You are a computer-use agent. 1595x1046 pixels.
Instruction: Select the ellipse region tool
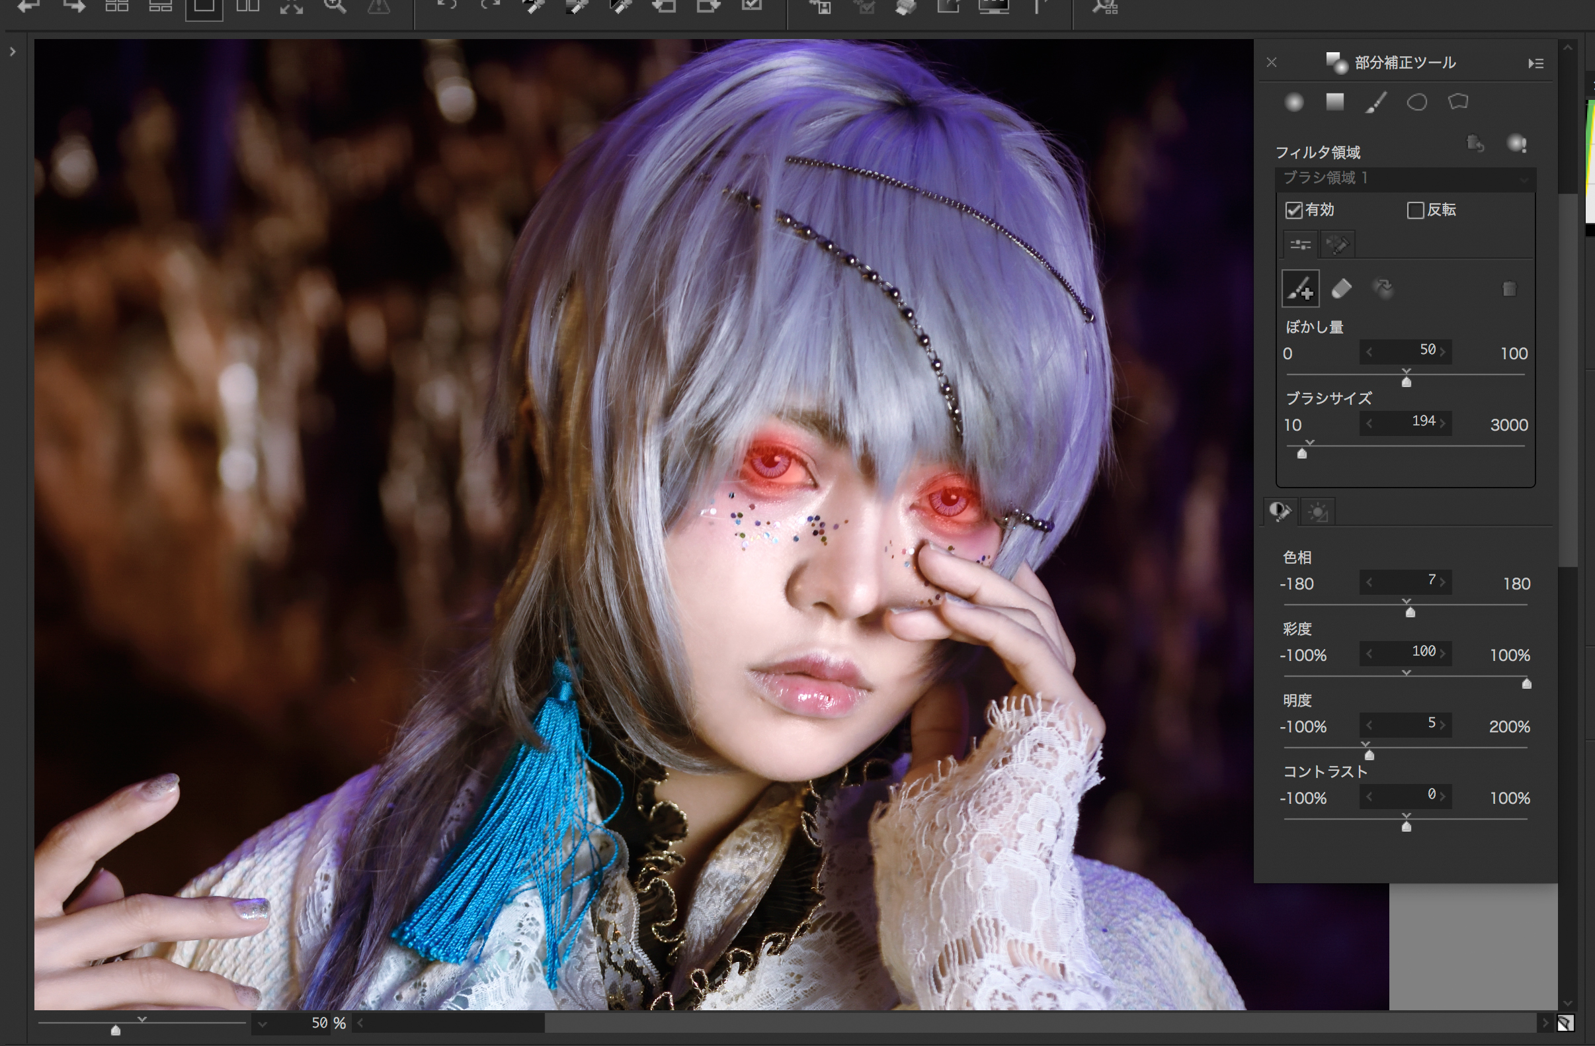[1416, 103]
